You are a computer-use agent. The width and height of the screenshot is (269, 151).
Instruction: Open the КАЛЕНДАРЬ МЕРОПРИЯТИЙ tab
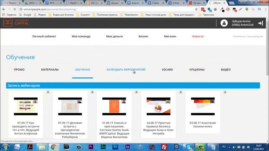pyautogui.click(x=126, y=70)
